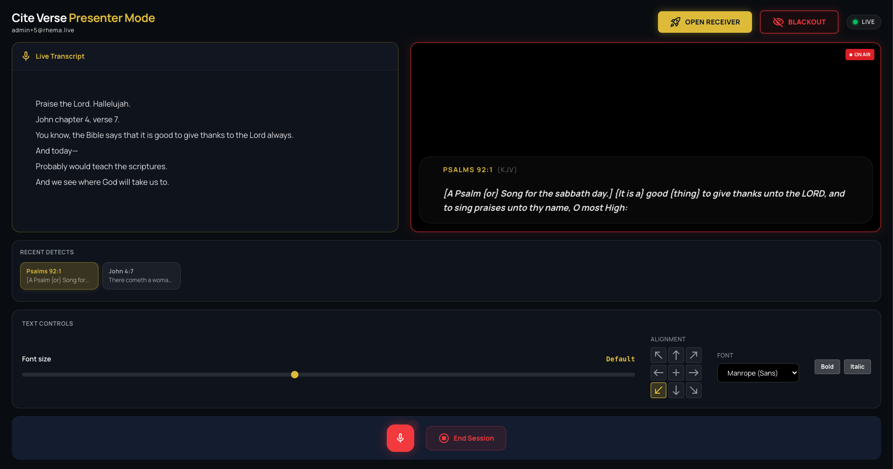Enable Italic formatting for displayed verse
The width and height of the screenshot is (893, 469).
857,366
